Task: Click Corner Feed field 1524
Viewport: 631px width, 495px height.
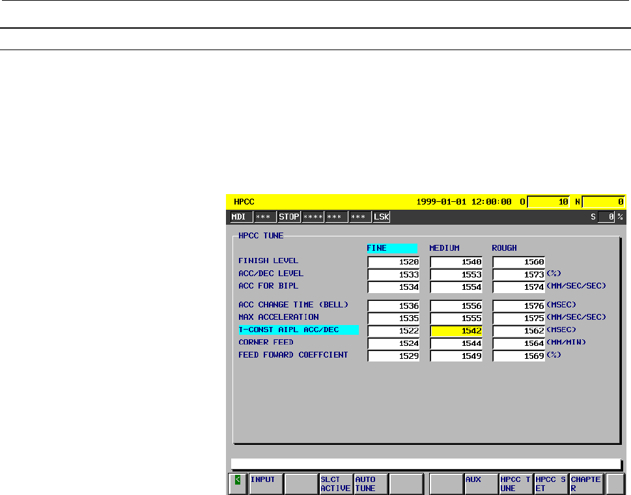Action: click(393, 343)
